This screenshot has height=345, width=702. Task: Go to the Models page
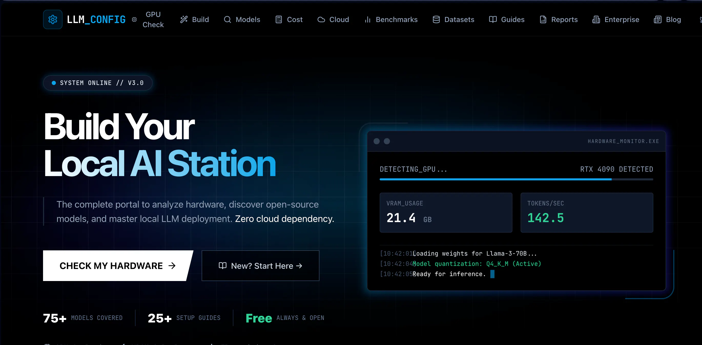pos(248,20)
